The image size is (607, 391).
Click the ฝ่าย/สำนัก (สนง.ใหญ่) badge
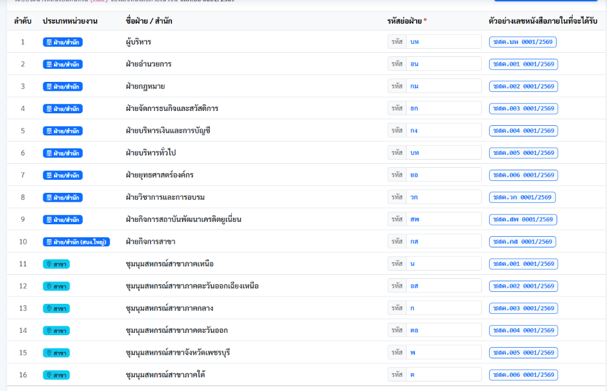click(76, 242)
